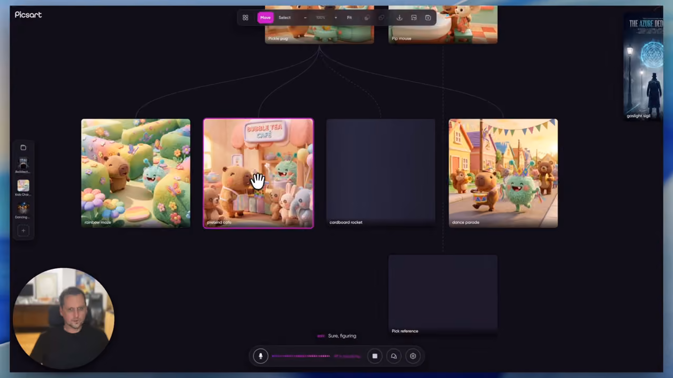Activate the Move tool

click(266, 18)
